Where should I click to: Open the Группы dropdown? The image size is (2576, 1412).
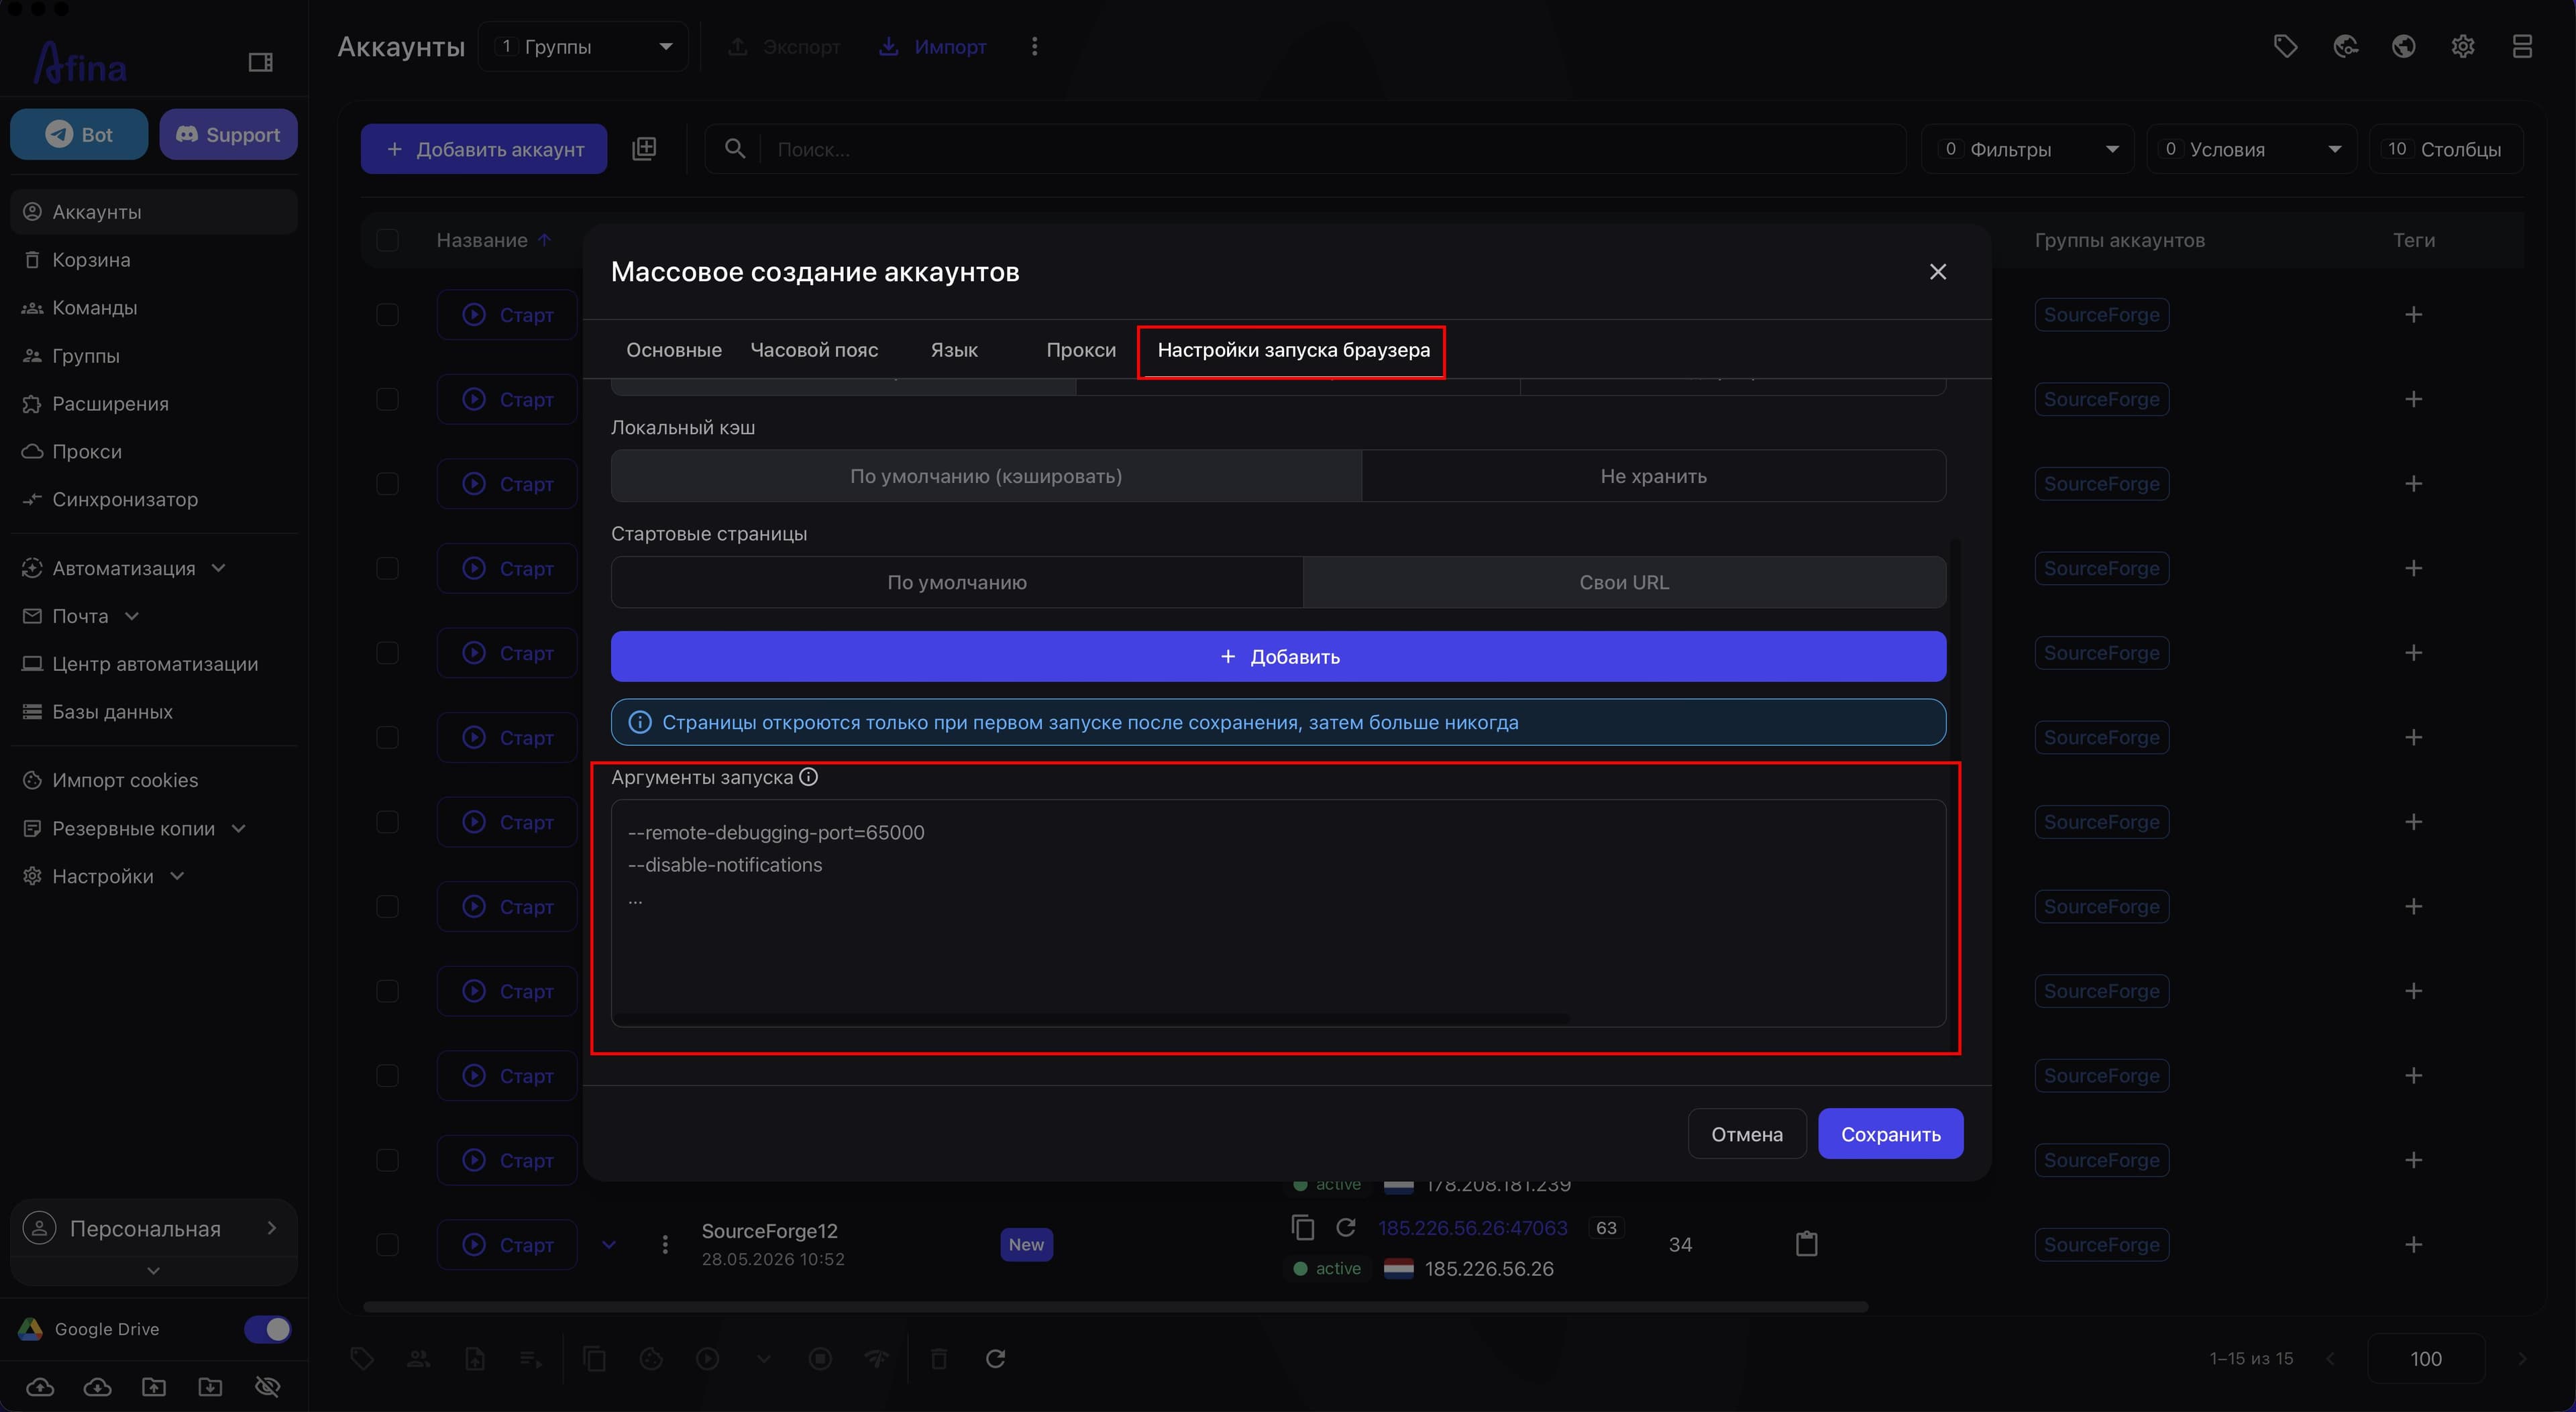[x=583, y=47]
